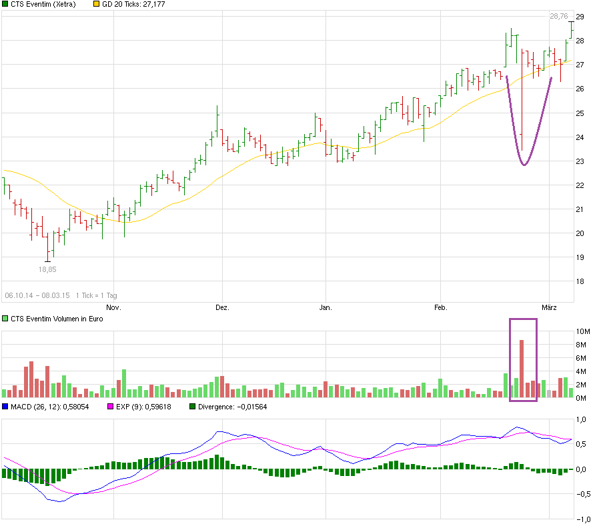Click the 28,76 high price label
This screenshot has width=605, height=526.
[558, 15]
